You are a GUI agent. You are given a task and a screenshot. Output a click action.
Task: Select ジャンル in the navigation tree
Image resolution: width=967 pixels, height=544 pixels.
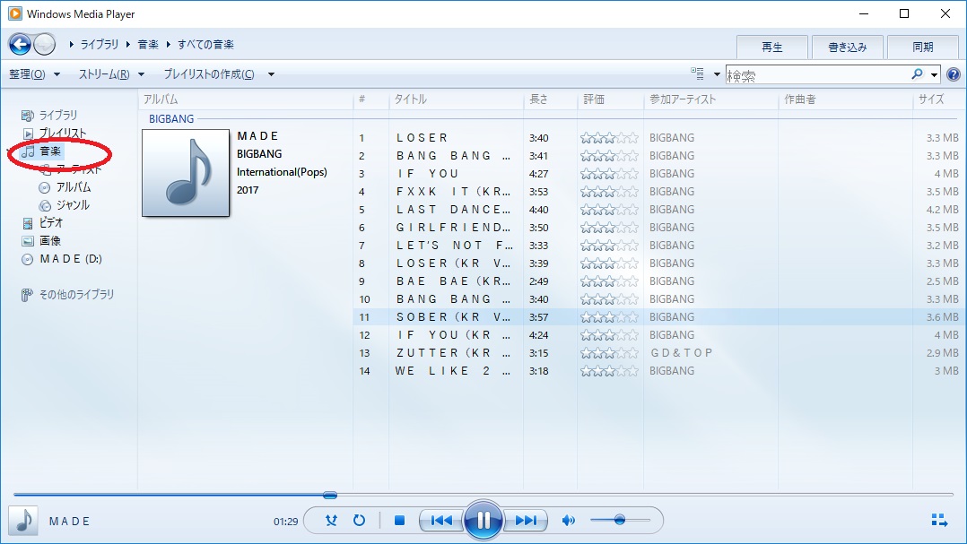coord(73,205)
